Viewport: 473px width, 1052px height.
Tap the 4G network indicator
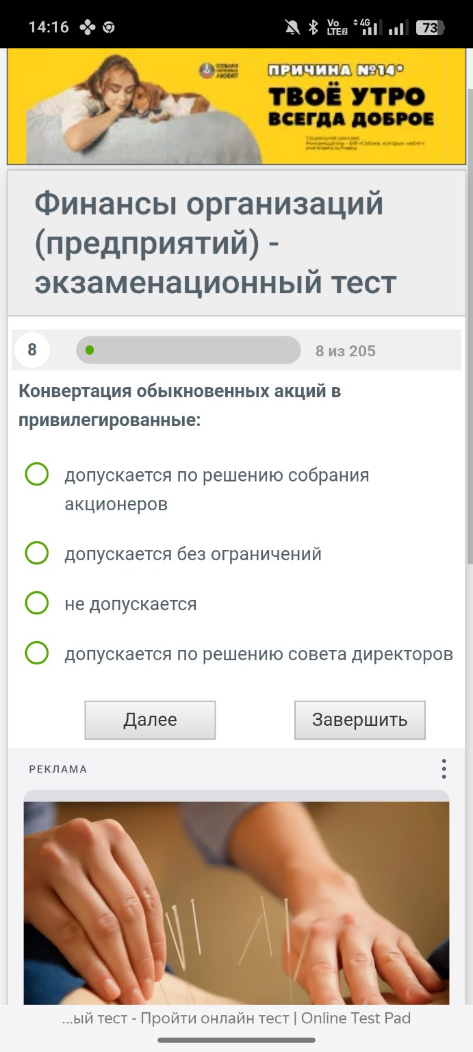tap(364, 23)
